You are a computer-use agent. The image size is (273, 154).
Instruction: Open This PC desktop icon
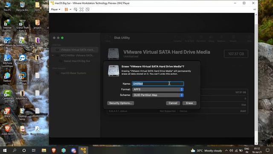tap(7, 6)
